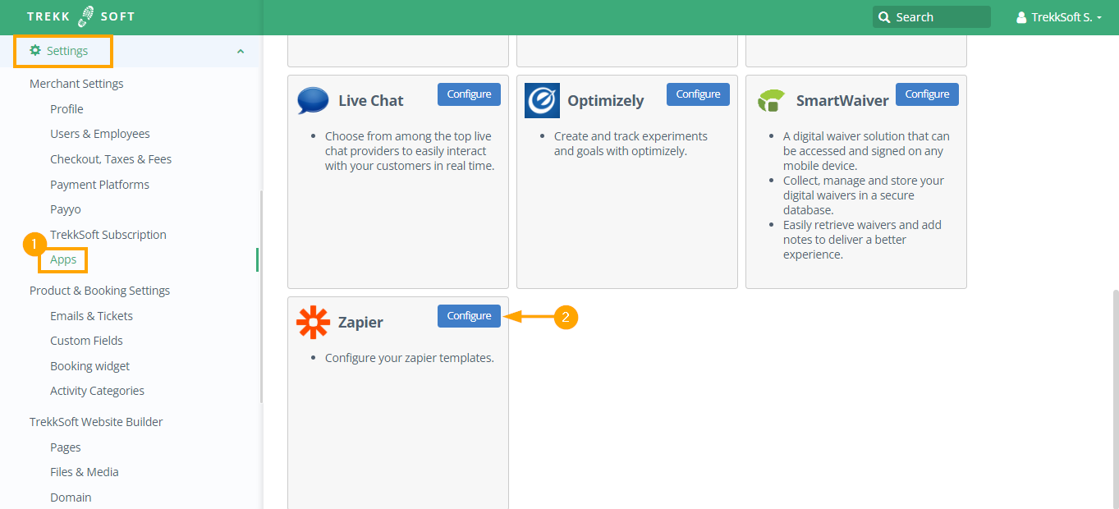Go to Payment Platforms settings
Image resolution: width=1119 pixels, height=509 pixels.
[99, 185]
